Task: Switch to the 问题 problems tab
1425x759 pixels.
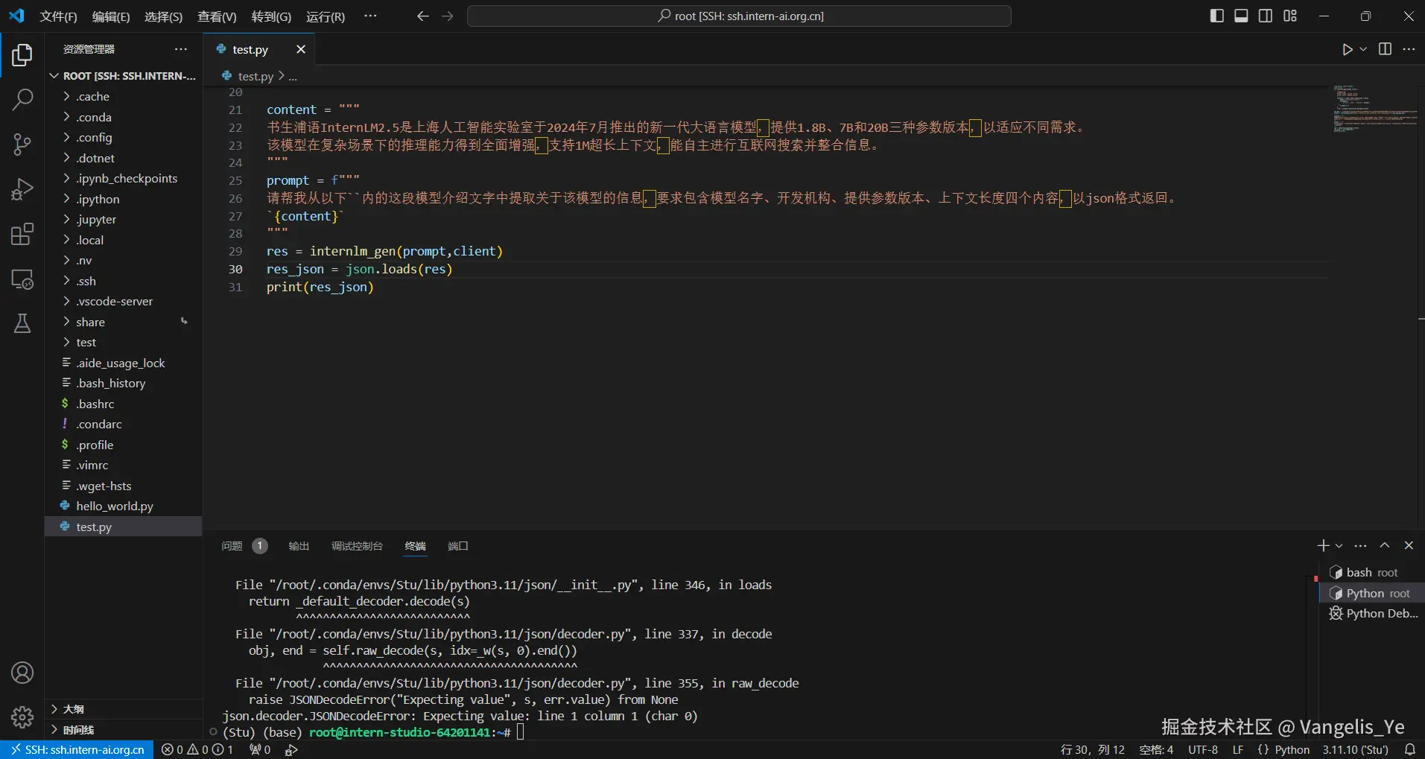Action: click(232, 546)
